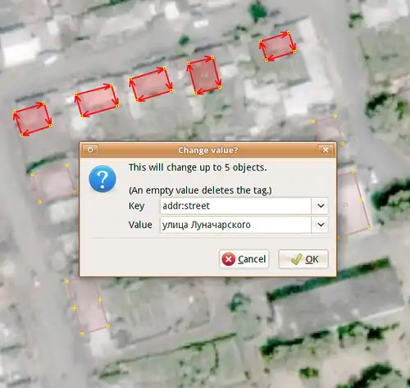
Task: Select the leftmost highlighted red building
Action: click(x=32, y=119)
